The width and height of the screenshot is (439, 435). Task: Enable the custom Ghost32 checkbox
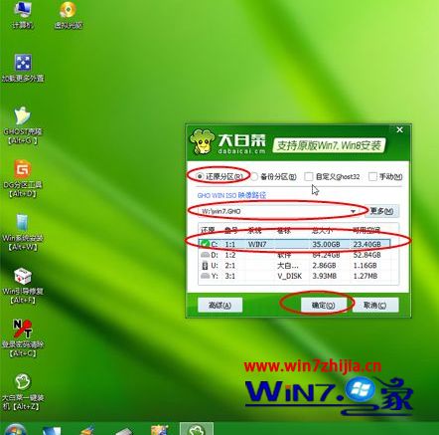(308, 176)
